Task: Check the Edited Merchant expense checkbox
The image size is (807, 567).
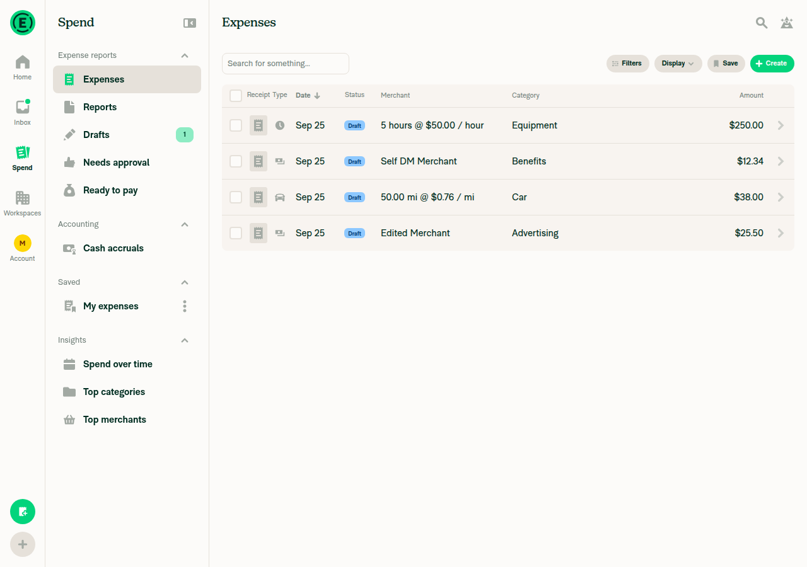Action: 236,233
